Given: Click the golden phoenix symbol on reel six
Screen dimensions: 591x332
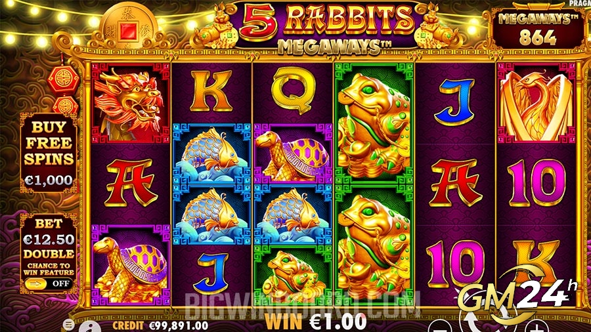Looking at the screenshot, I should 536,104.
